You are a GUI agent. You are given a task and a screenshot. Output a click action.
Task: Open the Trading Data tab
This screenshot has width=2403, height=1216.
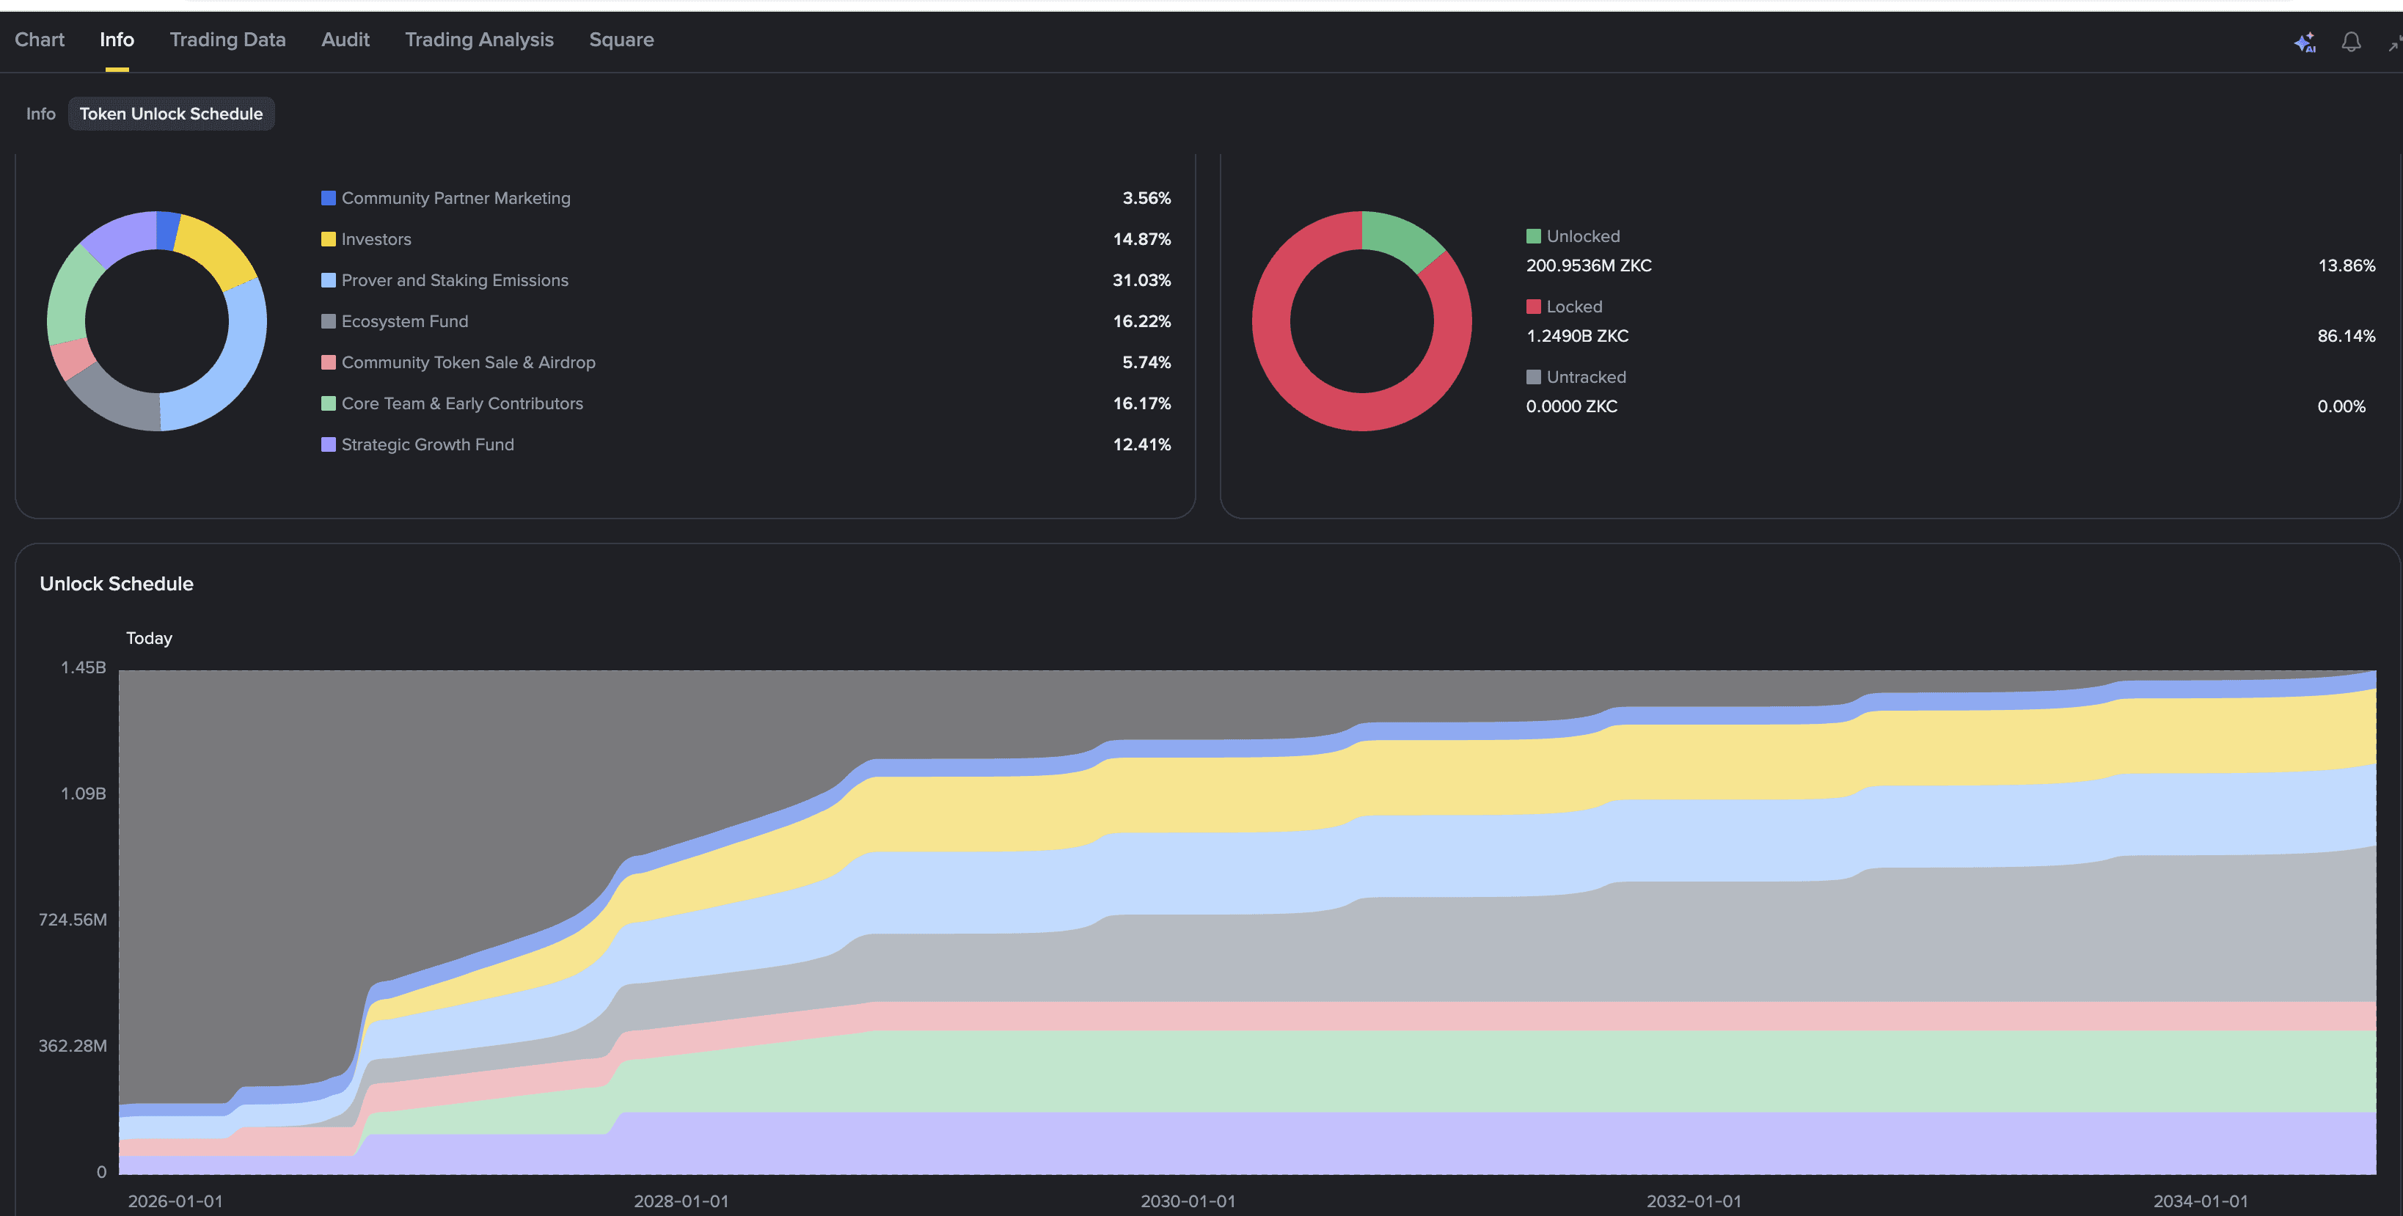tap(227, 40)
